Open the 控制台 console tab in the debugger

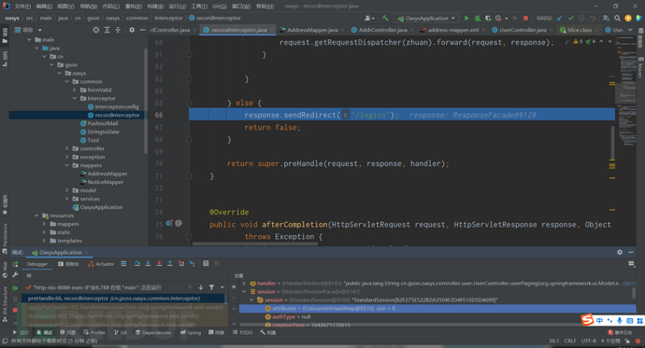(68, 264)
